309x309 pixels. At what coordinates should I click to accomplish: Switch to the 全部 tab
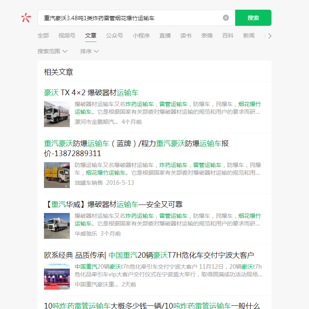(43, 35)
